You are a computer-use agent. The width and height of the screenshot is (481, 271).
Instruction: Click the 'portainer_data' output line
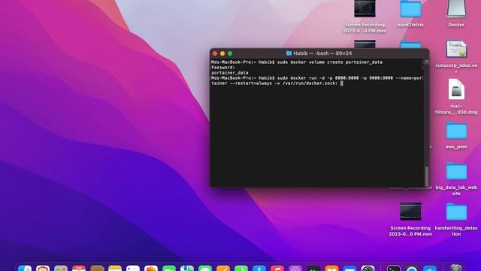click(x=230, y=73)
